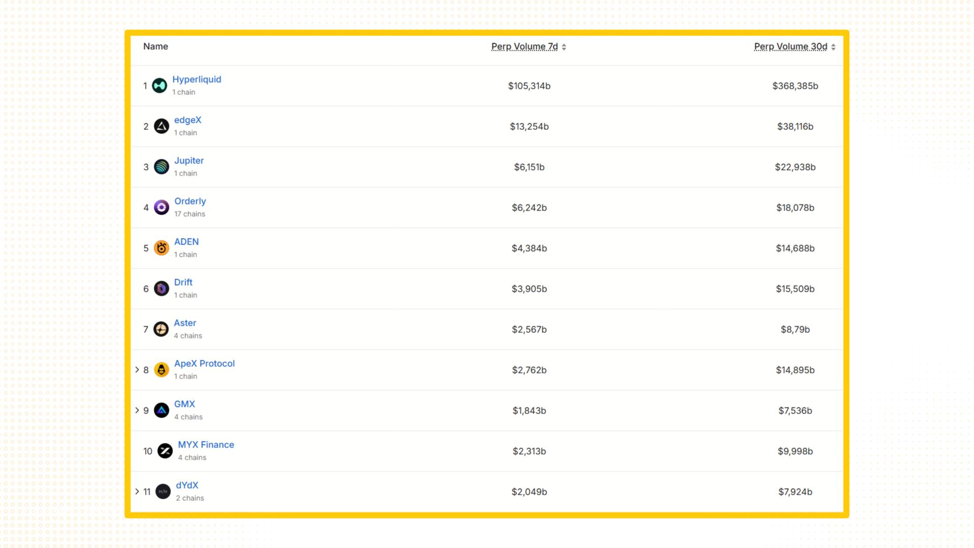Select the $15,509b 30d volume cell
Screen dimensions: 974x548
point(795,289)
